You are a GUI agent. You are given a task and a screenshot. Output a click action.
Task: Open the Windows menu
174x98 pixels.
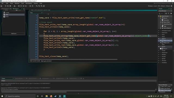(17, 3)
